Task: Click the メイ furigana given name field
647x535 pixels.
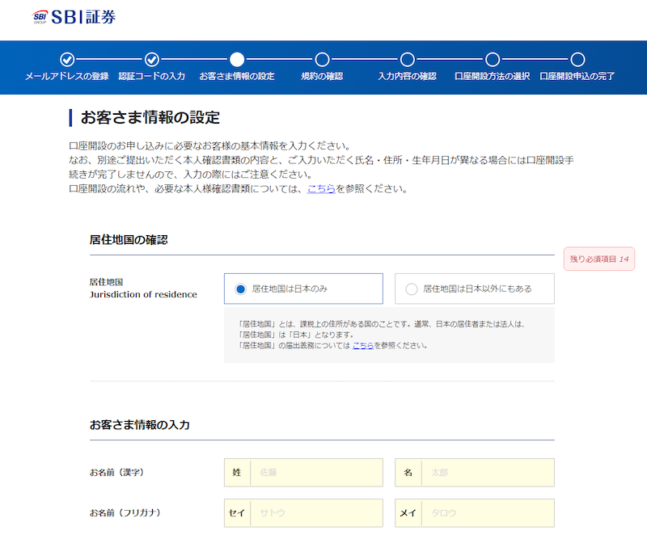Action: coord(487,512)
